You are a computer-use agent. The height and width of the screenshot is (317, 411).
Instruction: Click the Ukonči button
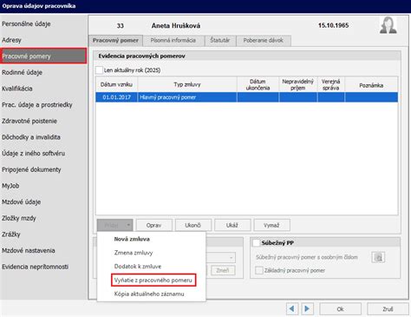pyautogui.click(x=193, y=225)
